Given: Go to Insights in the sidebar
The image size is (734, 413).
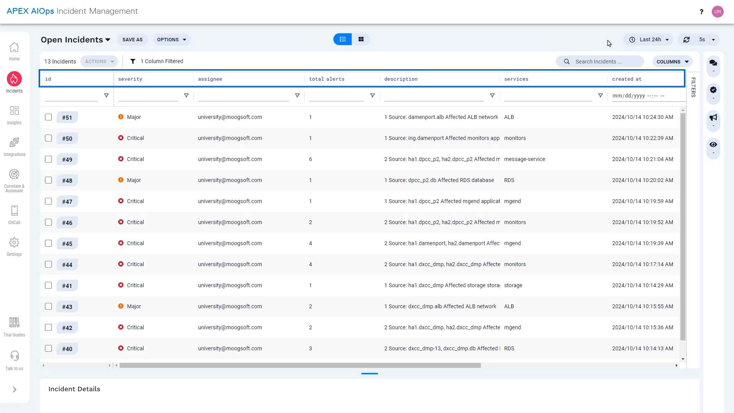Looking at the screenshot, I should tap(14, 115).
